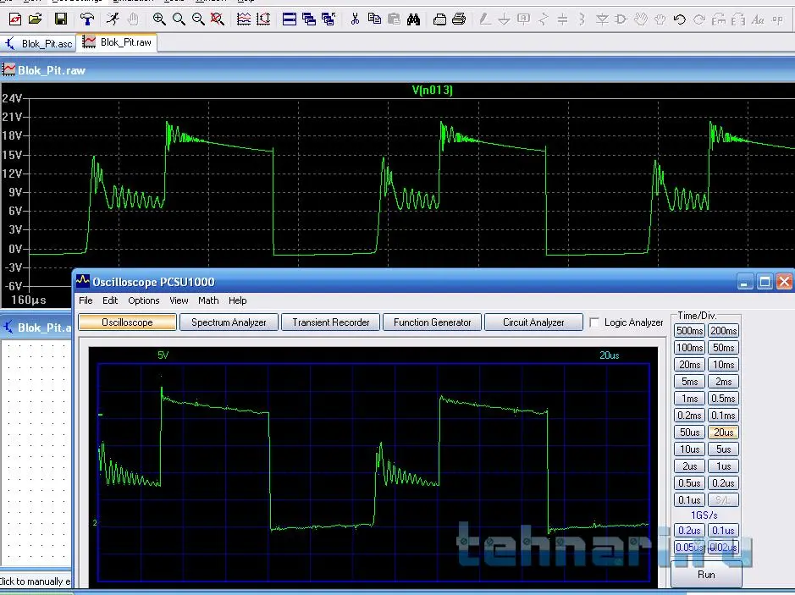Choose the 0.2us 1GS/s timebase
The image size is (795, 595).
click(689, 531)
